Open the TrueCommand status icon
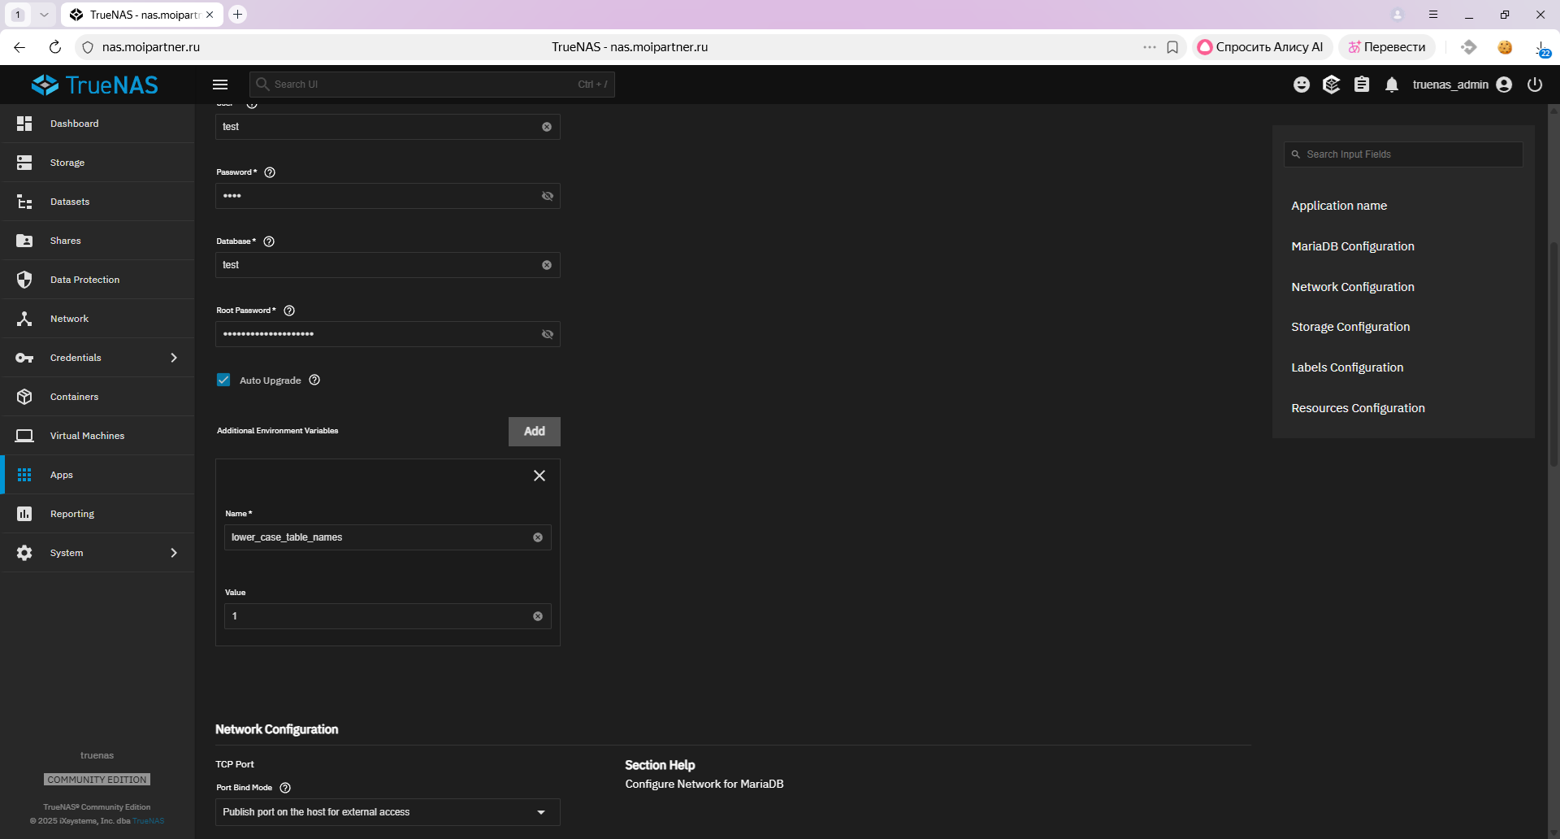The image size is (1560, 839). pyautogui.click(x=1331, y=85)
